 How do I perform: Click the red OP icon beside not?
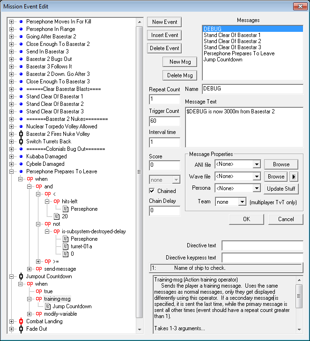point(48,224)
